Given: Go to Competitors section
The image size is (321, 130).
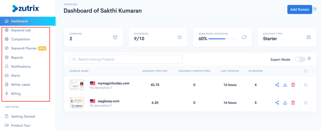Looking at the screenshot, I should [20, 39].
